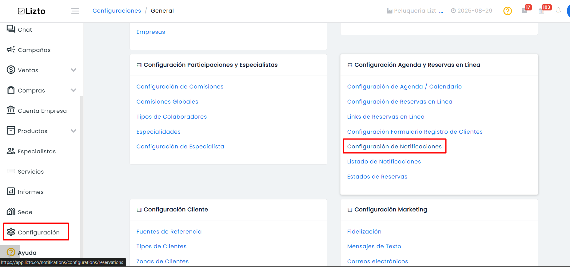
Task: Click the Peluqueria Lizt company selector
Action: (415, 11)
